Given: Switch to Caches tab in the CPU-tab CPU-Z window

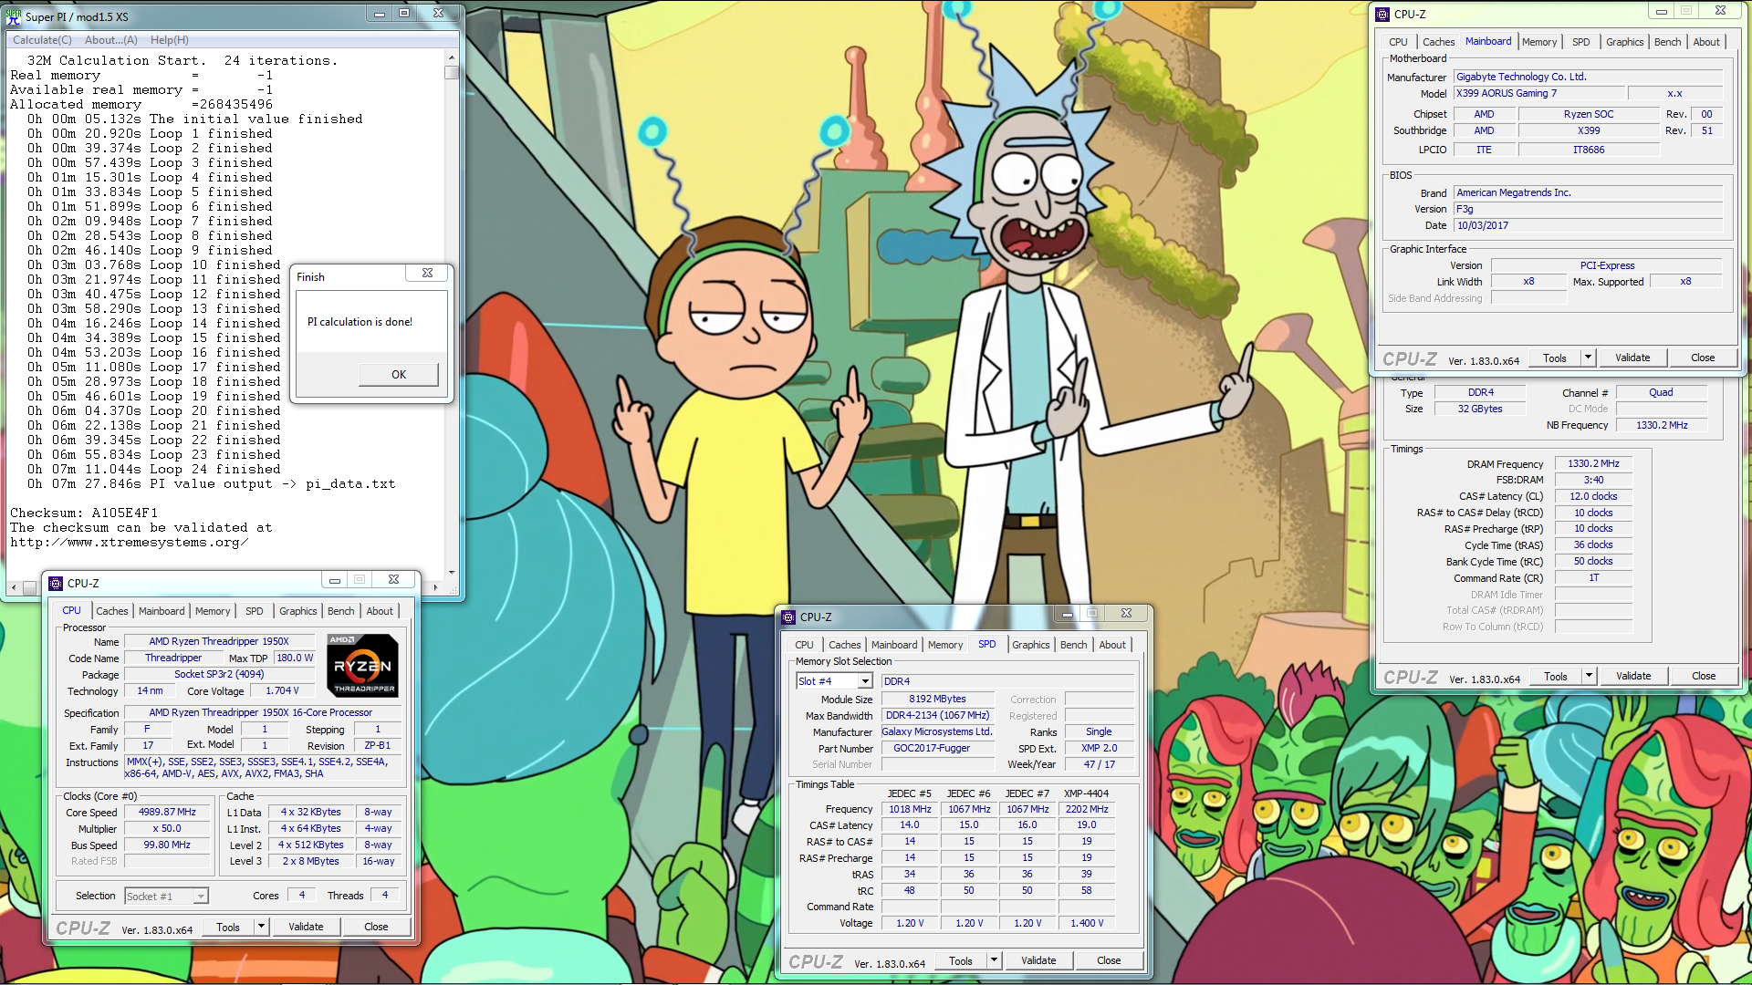Looking at the screenshot, I should 112,611.
